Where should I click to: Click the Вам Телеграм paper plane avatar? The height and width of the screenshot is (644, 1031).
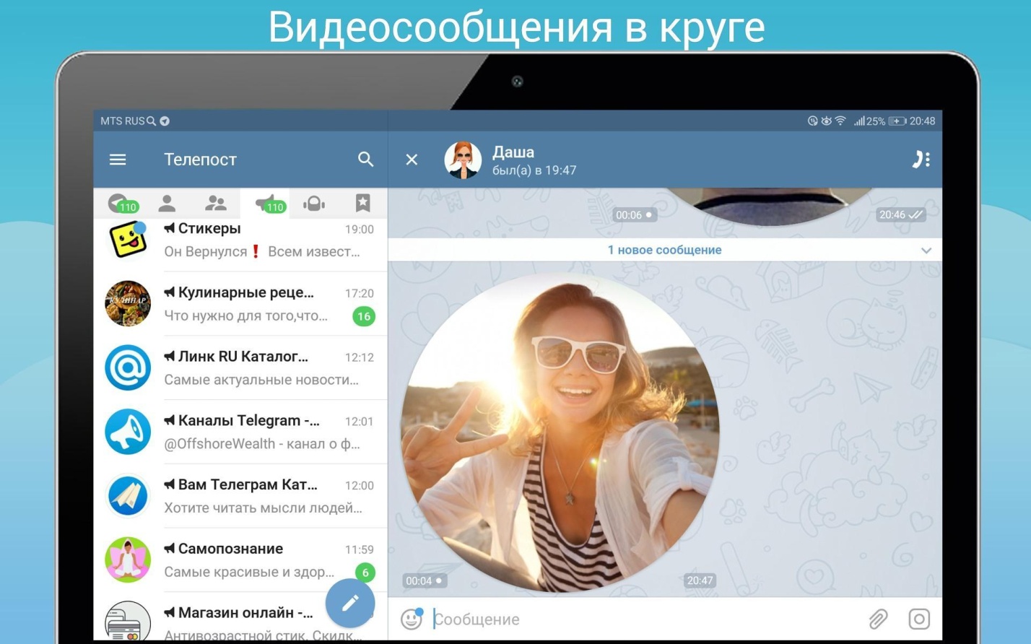(x=128, y=496)
